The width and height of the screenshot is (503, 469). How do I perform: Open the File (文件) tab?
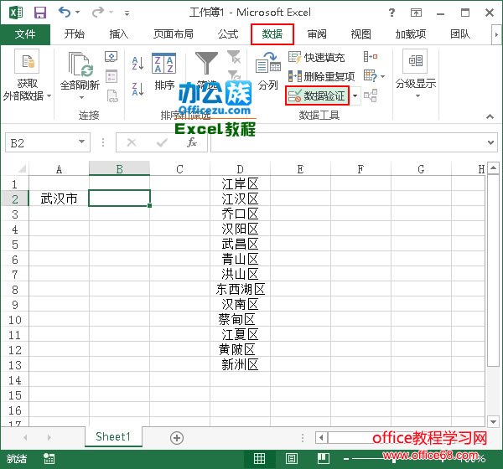(25, 34)
